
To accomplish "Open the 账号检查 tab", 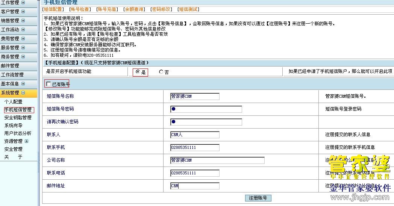I will (80, 9).
